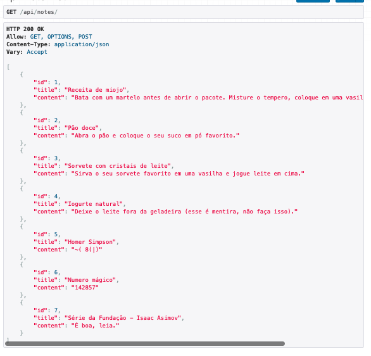This screenshot has height=356, width=371.
Task: Click the opening '[' bracket of the JSON array
Action: click(x=8, y=67)
